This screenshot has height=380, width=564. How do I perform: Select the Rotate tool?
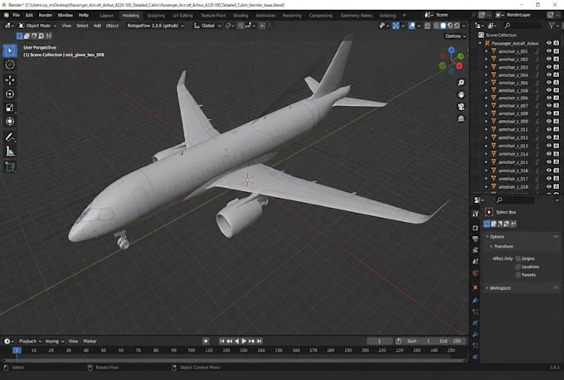point(10,94)
